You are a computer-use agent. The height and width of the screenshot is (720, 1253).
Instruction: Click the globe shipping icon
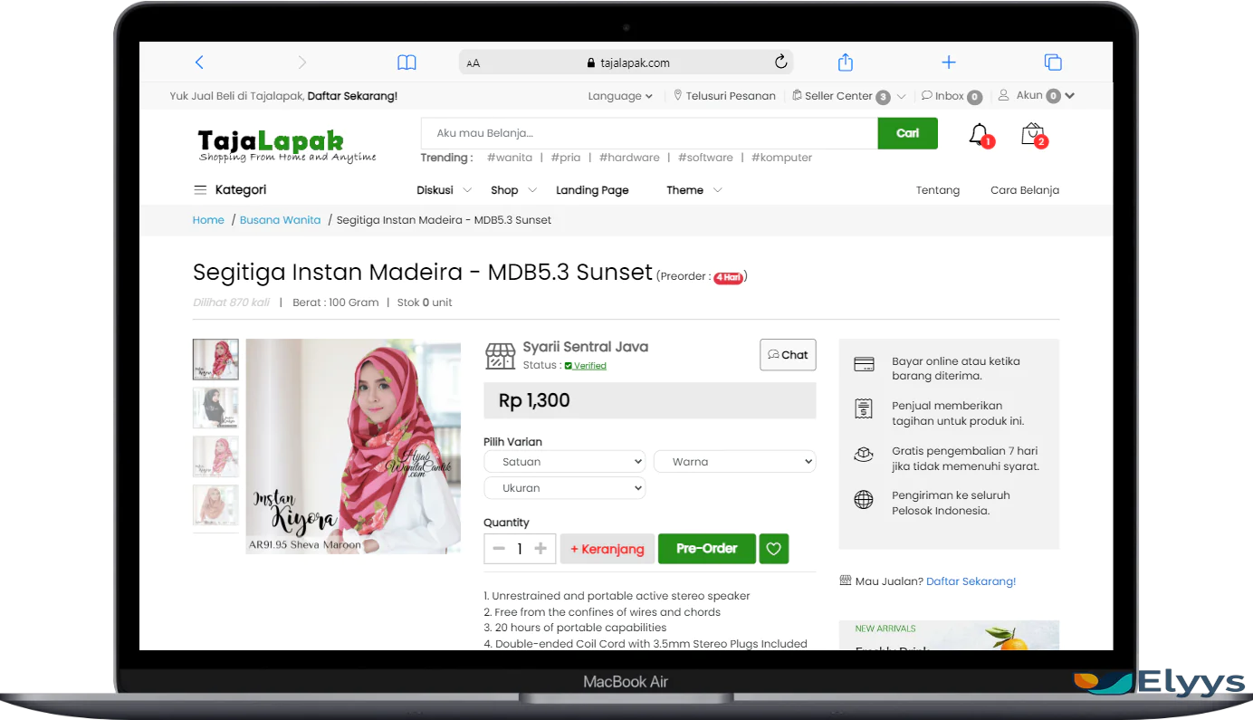(x=864, y=499)
